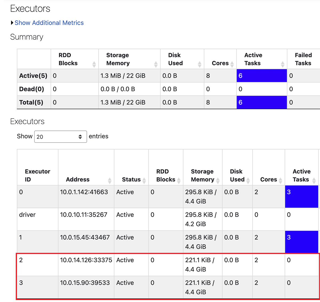Click the Show Additional Metrics link
The height and width of the screenshot is (302, 320).
point(49,23)
